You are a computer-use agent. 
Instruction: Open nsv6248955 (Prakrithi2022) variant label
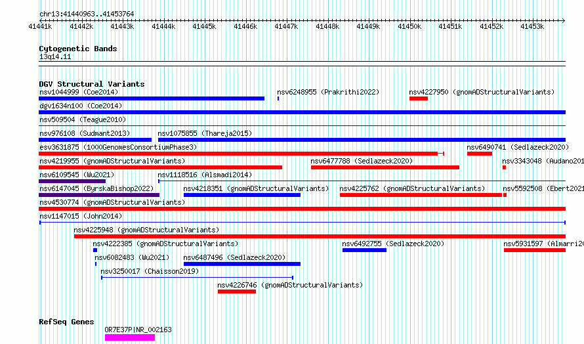pyautogui.click(x=328, y=92)
